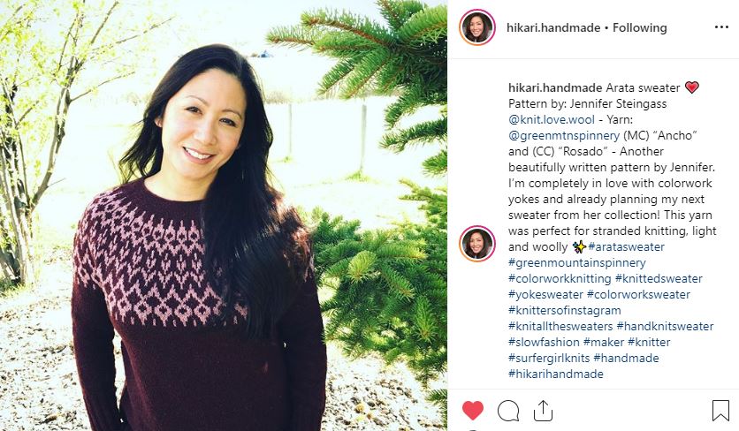Share the post using the upload arrow icon

(543, 411)
